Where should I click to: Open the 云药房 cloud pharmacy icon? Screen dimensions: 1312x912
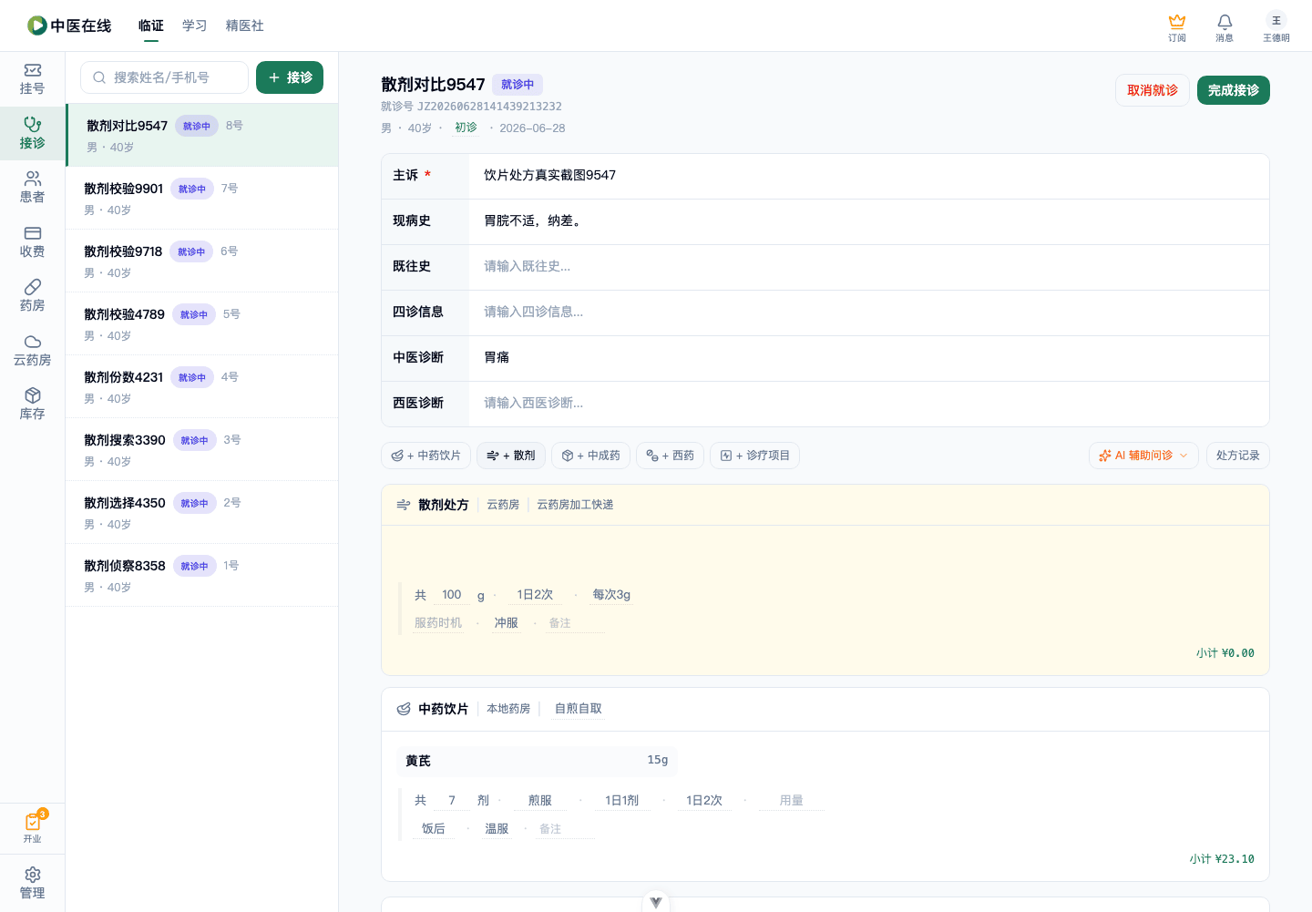pyautogui.click(x=32, y=351)
